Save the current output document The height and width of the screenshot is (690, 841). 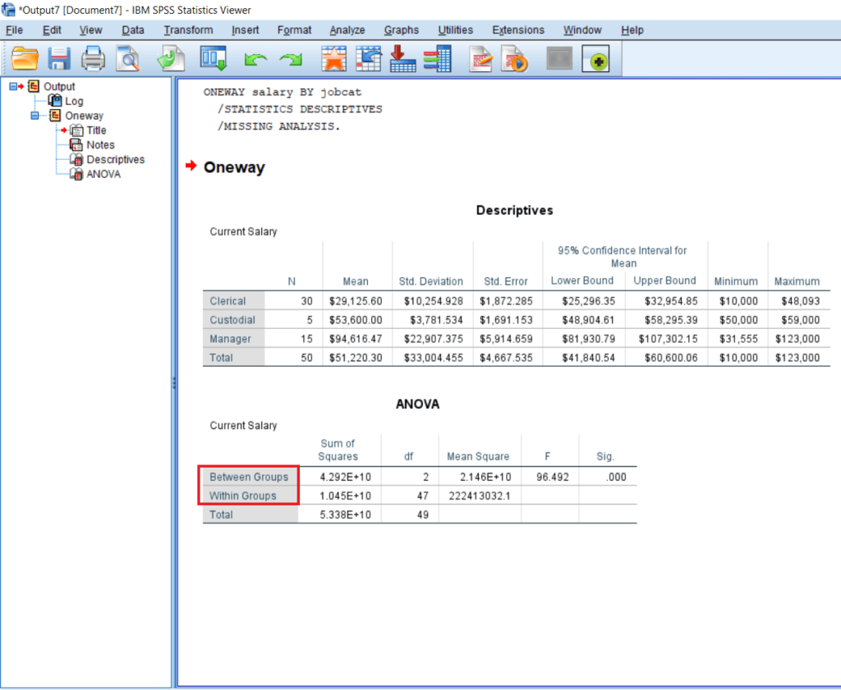tap(59, 58)
